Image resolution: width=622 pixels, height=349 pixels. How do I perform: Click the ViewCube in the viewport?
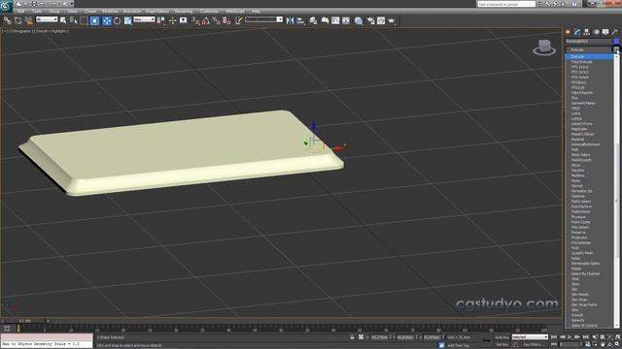(544, 48)
